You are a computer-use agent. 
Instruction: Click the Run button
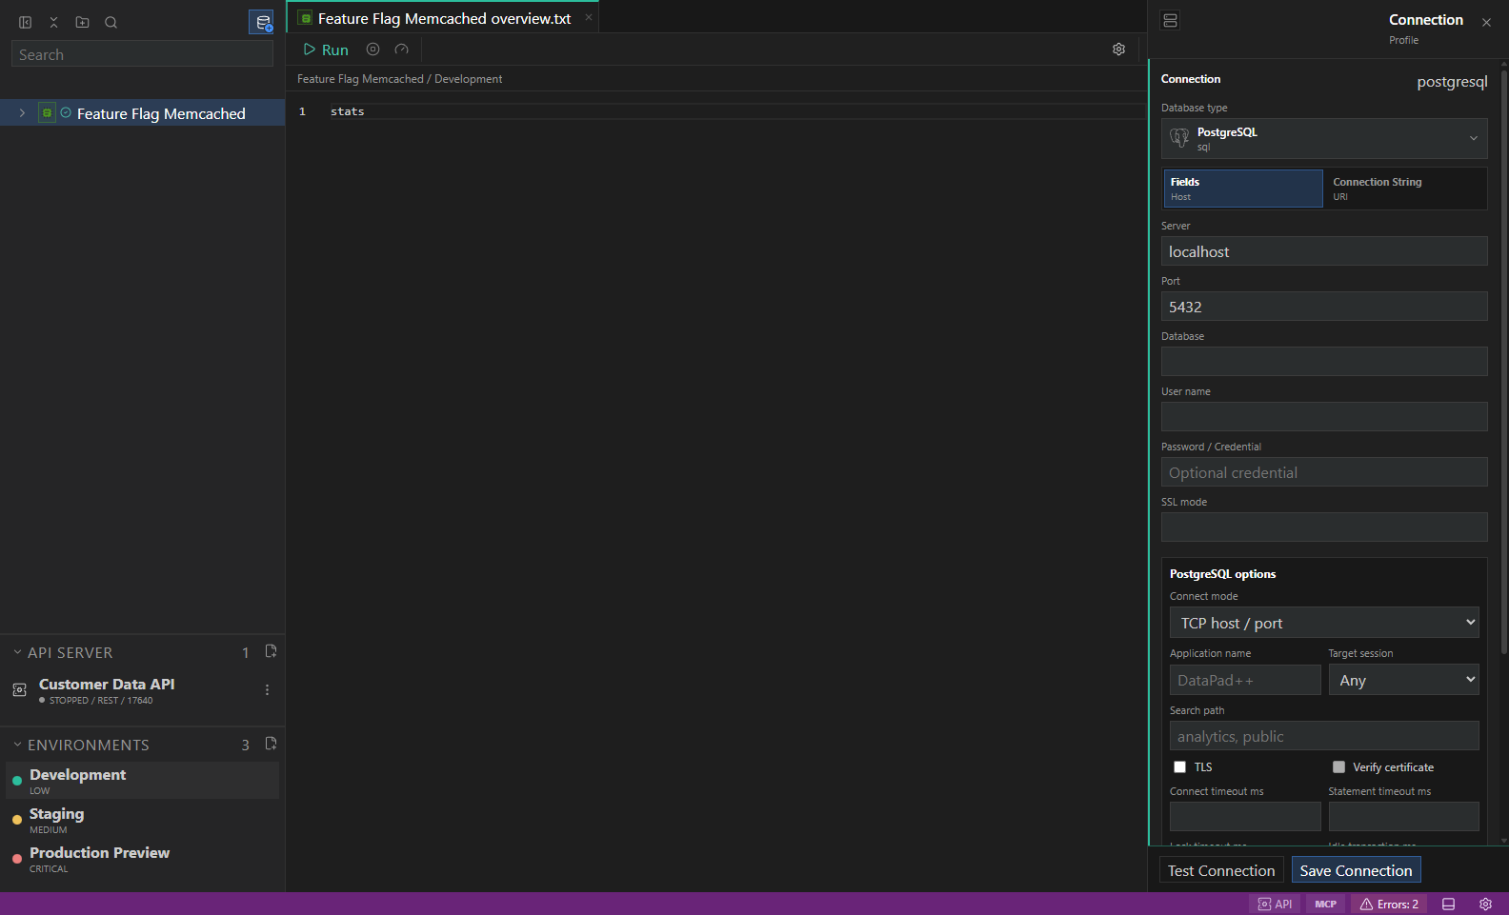pyautogui.click(x=326, y=50)
